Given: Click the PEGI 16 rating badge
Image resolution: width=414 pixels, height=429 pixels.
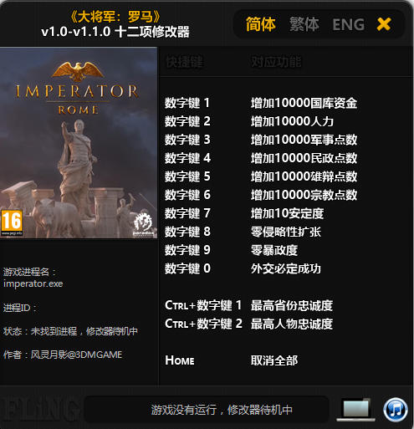Looking at the screenshot, I should [12, 222].
